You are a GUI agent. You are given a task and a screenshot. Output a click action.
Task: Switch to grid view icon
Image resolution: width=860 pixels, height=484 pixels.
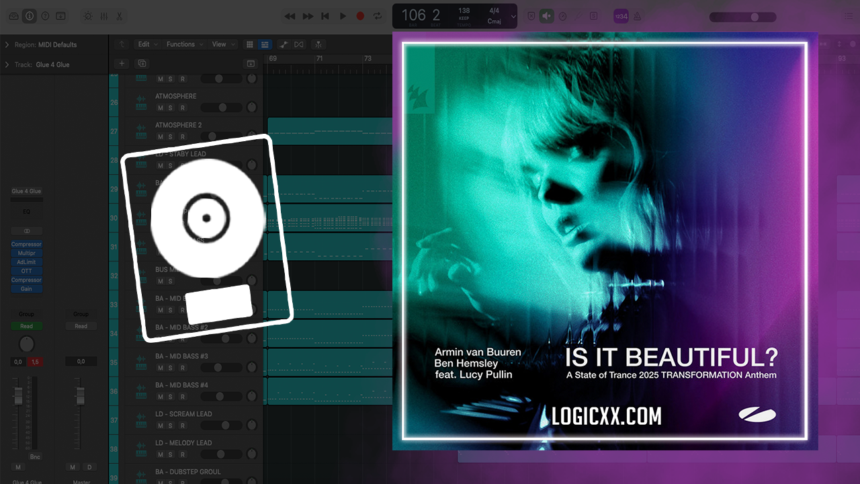[x=250, y=44]
